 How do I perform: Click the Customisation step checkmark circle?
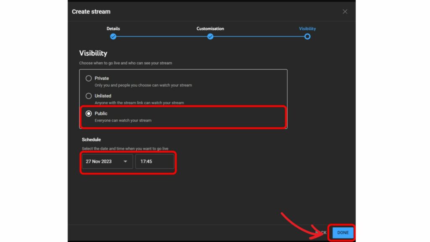point(210,37)
